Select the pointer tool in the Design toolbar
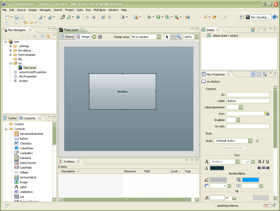 167,37
